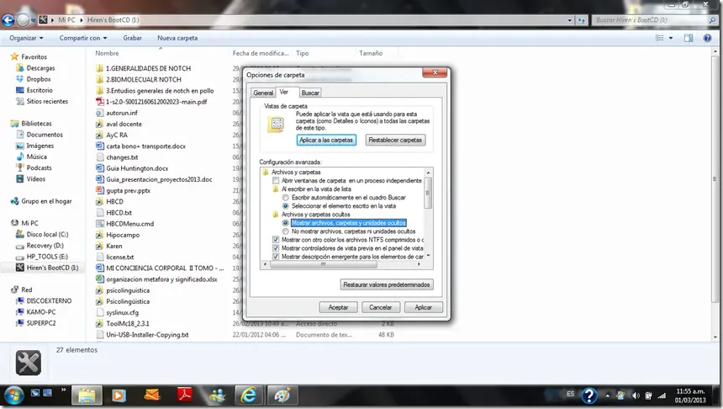Click in the Buscar Hiren's BootCD search field
The width and height of the screenshot is (723, 409).
pos(651,20)
